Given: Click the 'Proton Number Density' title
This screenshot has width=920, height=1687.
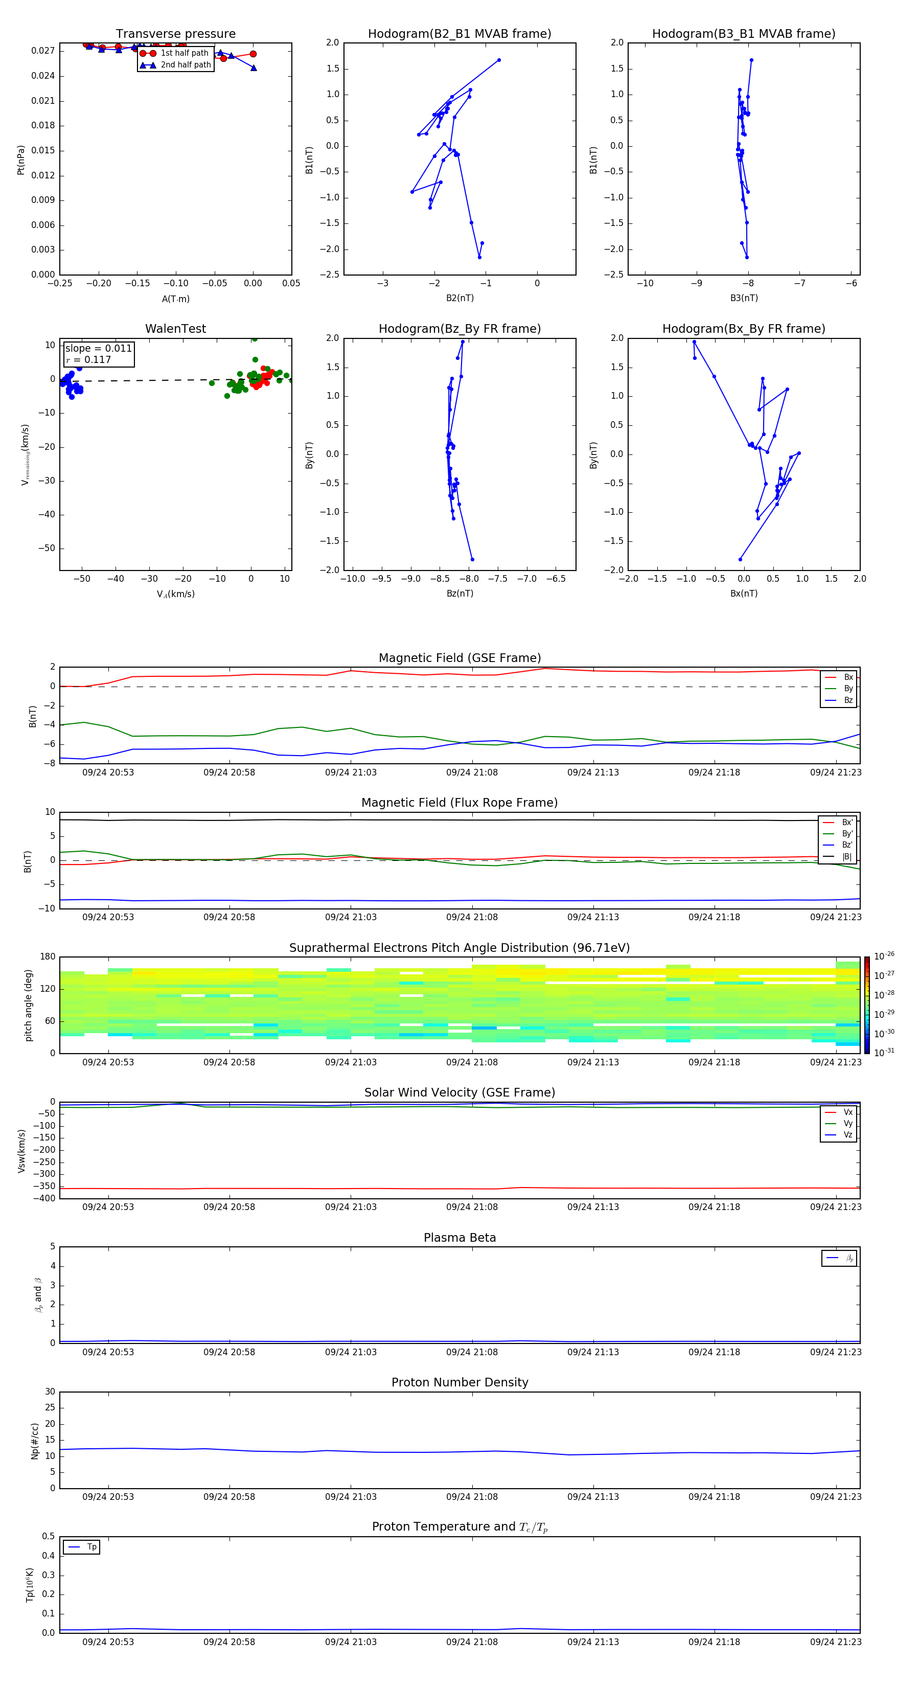Looking at the screenshot, I should [459, 1382].
